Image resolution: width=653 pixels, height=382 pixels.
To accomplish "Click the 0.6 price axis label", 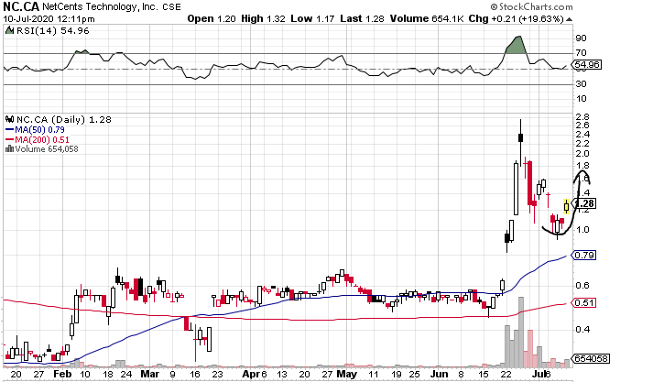I will pyautogui.click(x=582, y=285).
